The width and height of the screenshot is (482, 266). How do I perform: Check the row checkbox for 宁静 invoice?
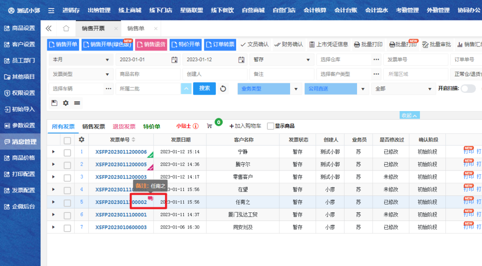pyautogui.click(x=67, y=152)
